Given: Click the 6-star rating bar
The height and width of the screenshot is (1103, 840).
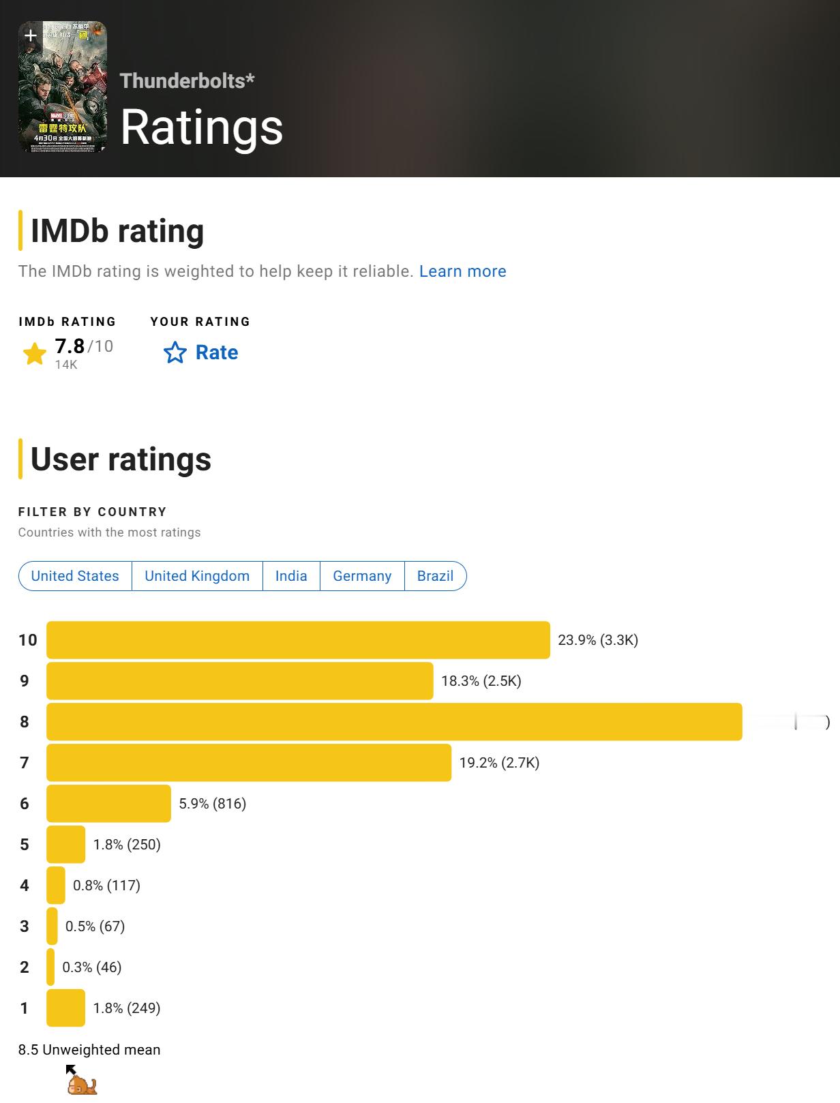Looking at the screenshot, I should (x=108, y=804).
